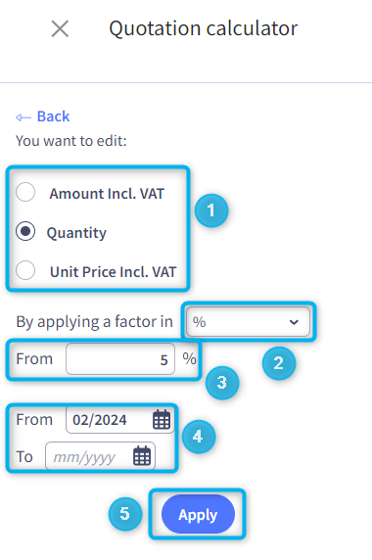Select the Quantity radio button
Screen dimensions: 372x560
(x=25, y=231)
